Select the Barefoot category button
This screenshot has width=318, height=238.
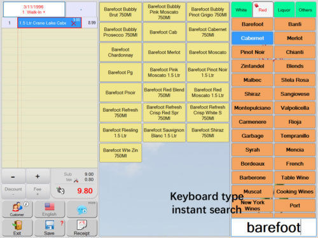click(252, 24)
